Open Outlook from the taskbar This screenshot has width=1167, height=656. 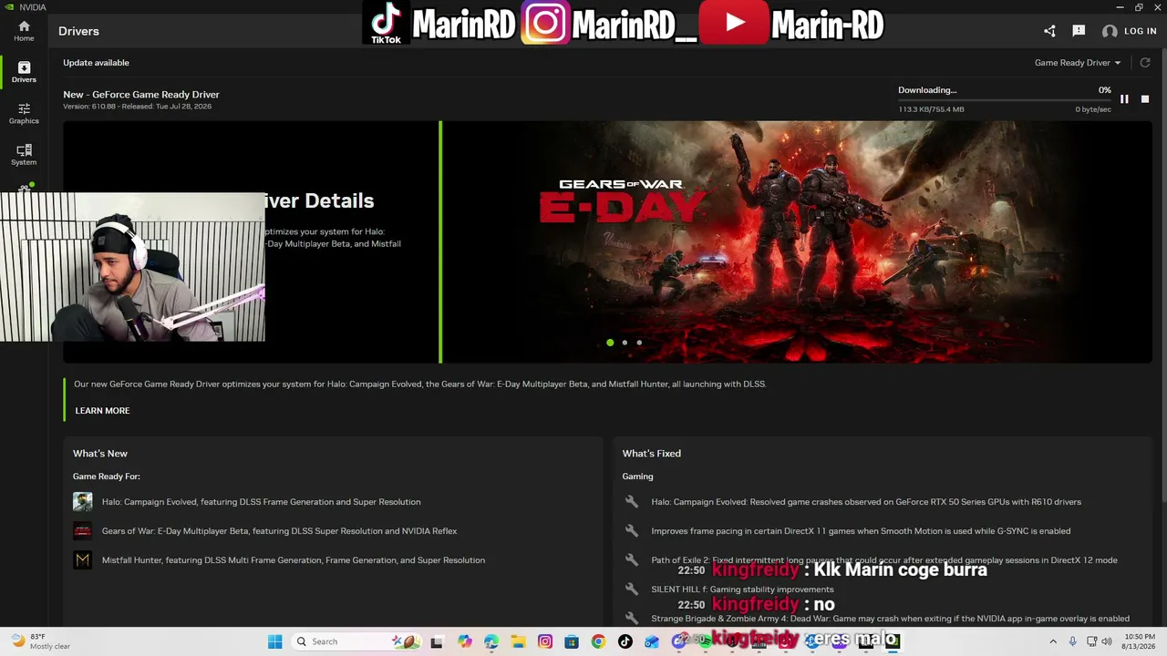(x=651, y=641)
